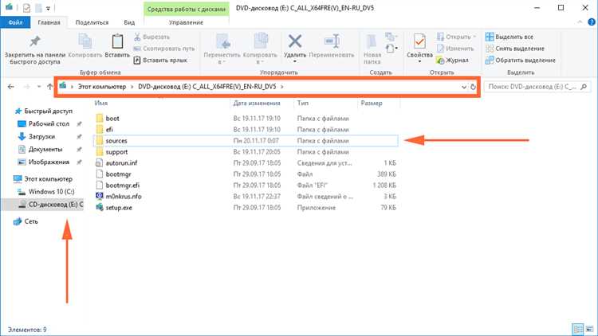598x336 pixels.
Task: Click the Move to icon
Action: 222,41
